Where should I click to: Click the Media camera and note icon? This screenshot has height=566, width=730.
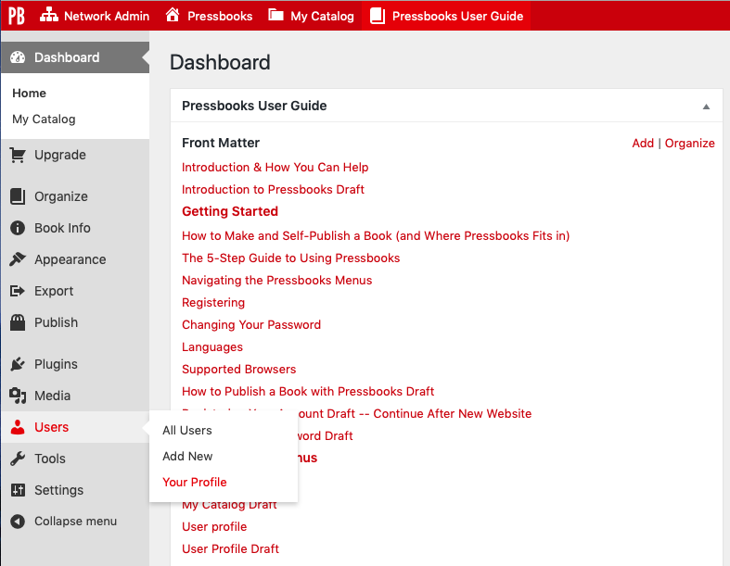point(18,396)
